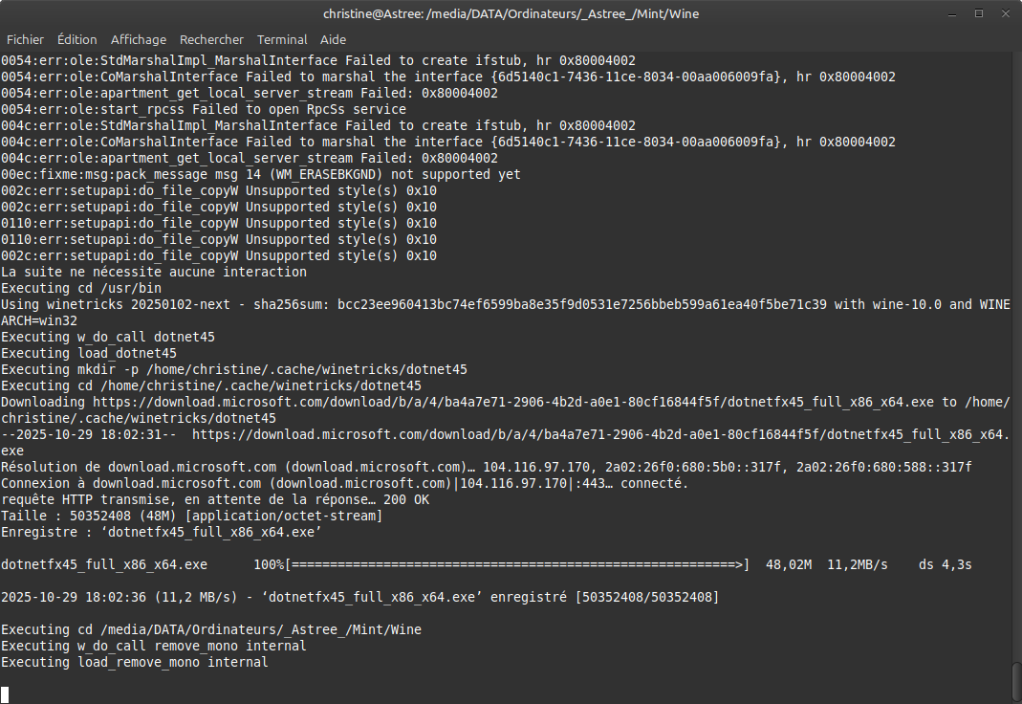The height and width of the screenshot is (704, 1022).
Task: Open the Édition menu
Action: tap(76, 39)
